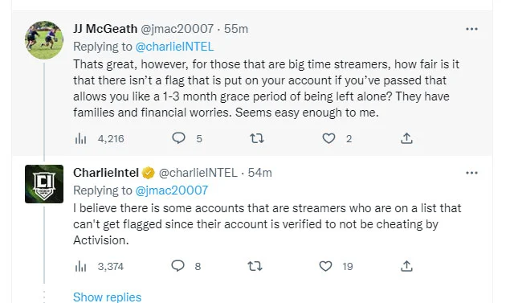Open view analytics on JJ McGeath's tweet
The image size is (514, 303).
[80, 139]
